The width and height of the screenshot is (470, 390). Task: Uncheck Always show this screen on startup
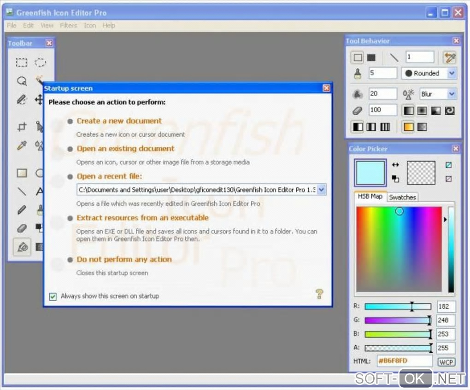tap(53, 296)
